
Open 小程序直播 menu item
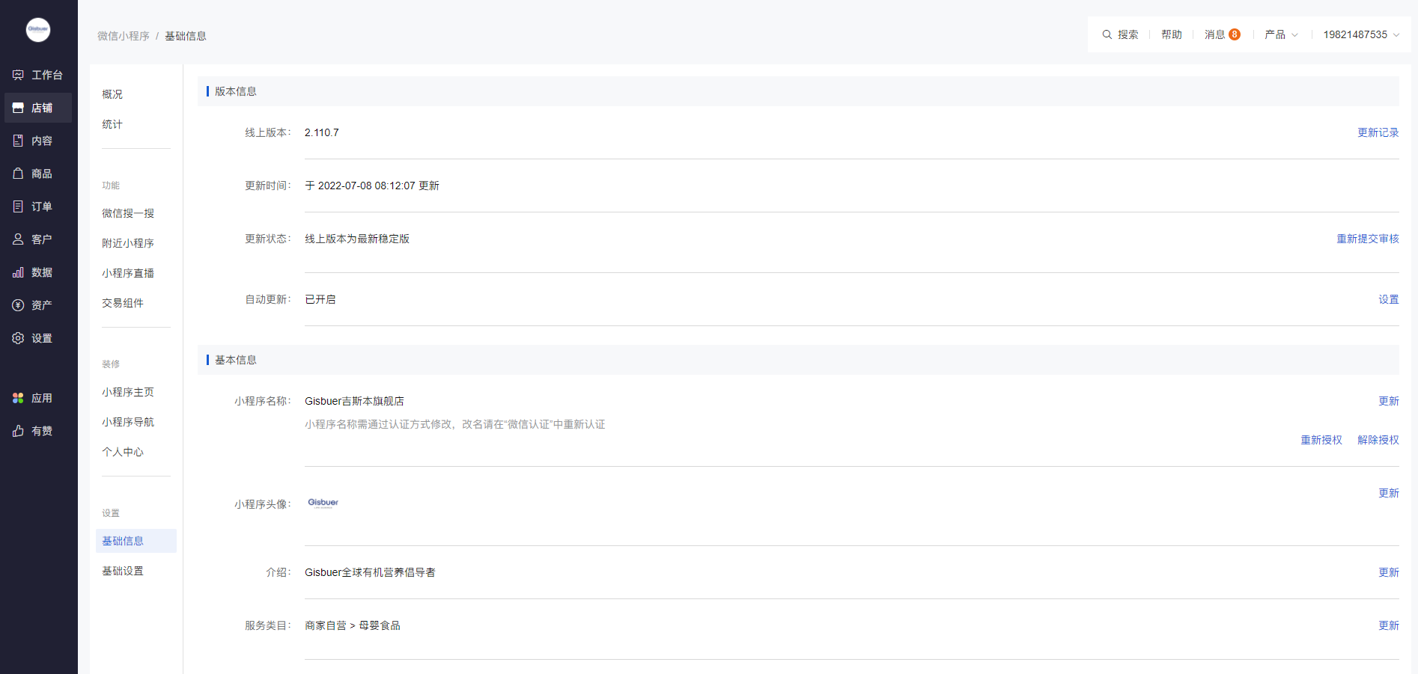[x=128, y=273]
